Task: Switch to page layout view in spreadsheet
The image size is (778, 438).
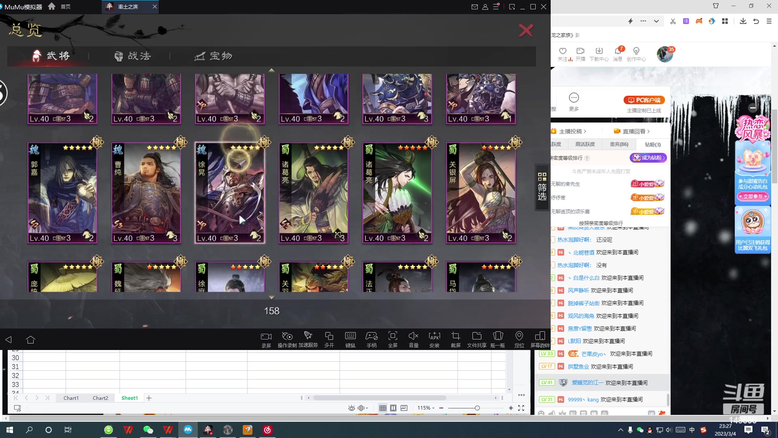Action: (x=393, y=408)
